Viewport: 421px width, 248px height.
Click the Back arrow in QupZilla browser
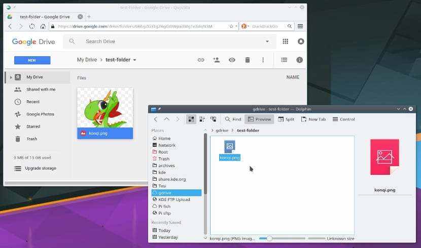10,26
